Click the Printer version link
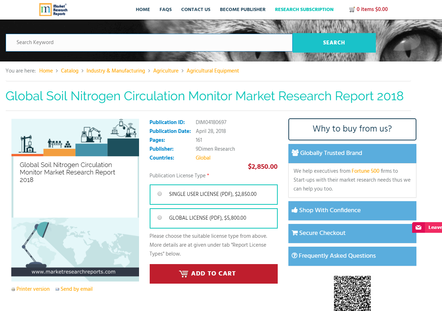 (x=33, y=289)
